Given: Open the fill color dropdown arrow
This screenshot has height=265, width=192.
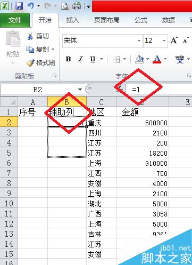Looking at the screenshot, I should [147, 59].
